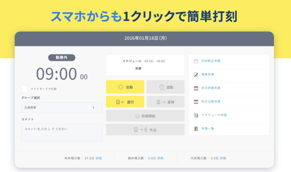The height and width of the screenshot is (172, 291).
Task: Click the calendar icon next to 休日休暇申請
Action: [196, 88]
